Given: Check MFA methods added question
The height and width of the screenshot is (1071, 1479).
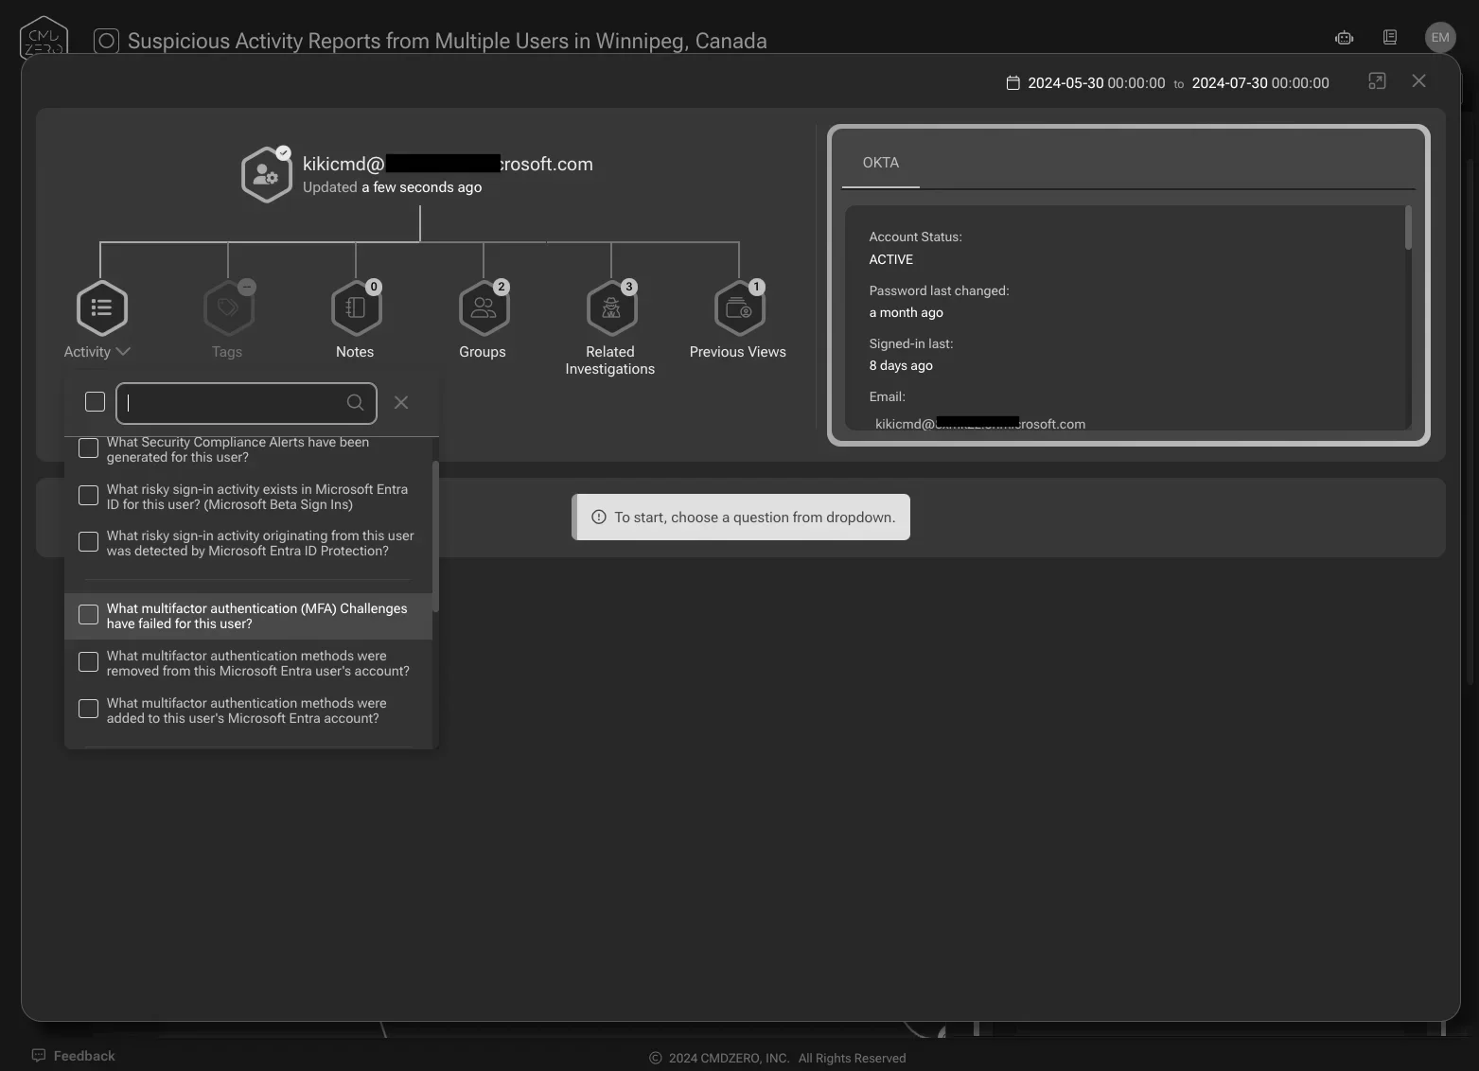Looking at the screenshot, I should tap(88, 710).
